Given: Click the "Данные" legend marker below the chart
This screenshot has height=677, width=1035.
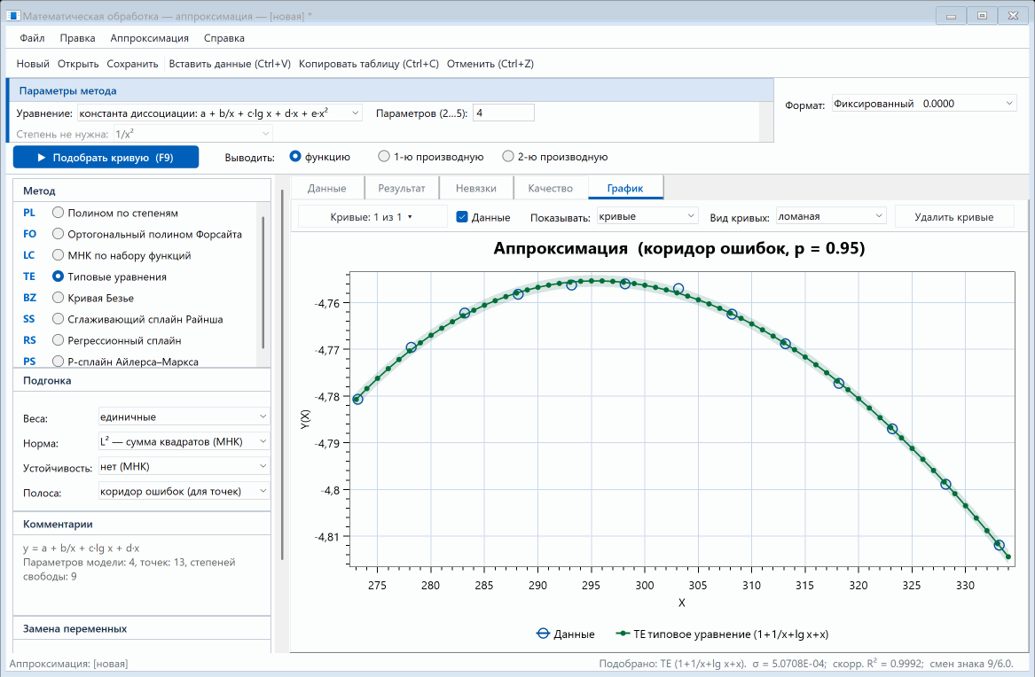Looking at the screenshot, I should tap(543, 634).
